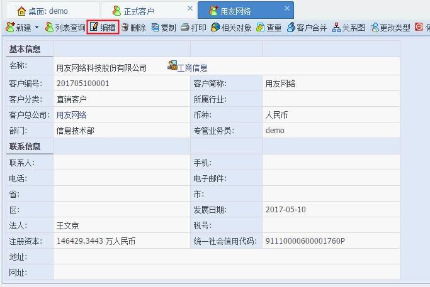Click 客户合并 merge customers icon
430x287 pixels.
291,28
